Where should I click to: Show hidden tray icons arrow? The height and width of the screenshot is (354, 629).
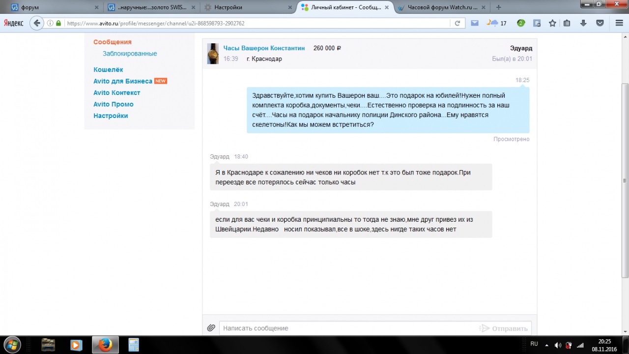pos(547,345)
